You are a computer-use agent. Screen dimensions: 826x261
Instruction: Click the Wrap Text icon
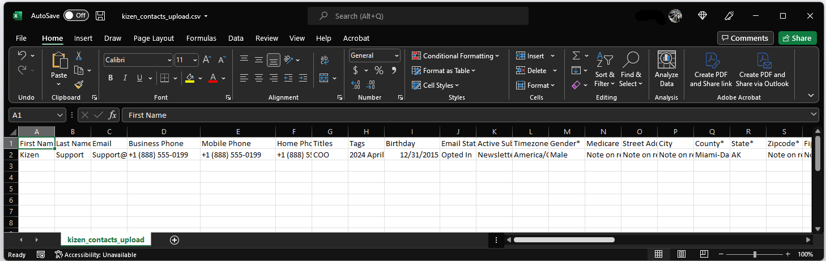point(325,59)
